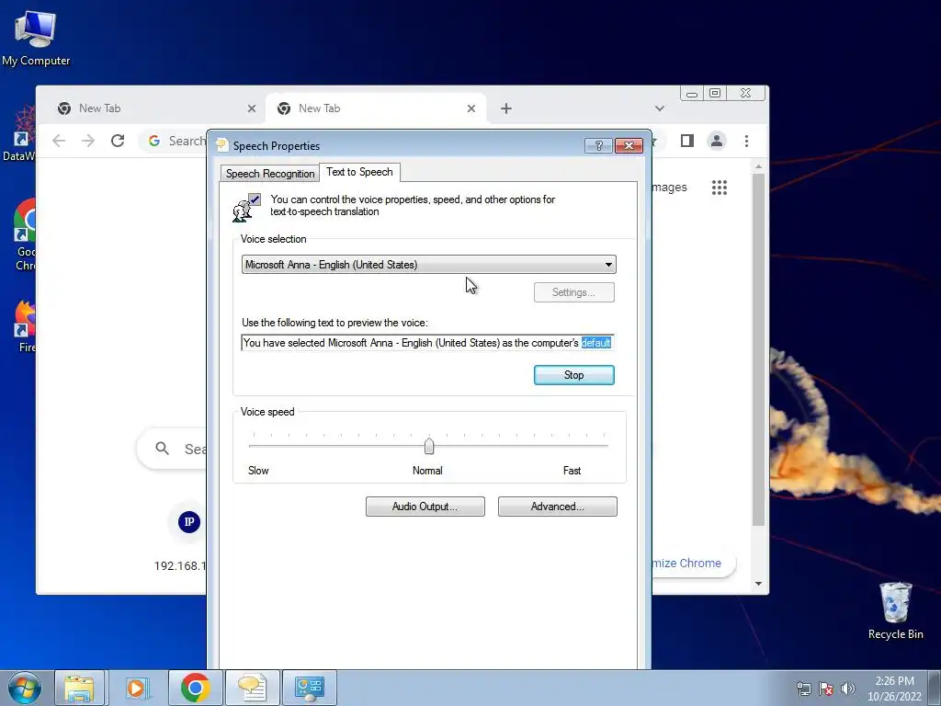Screen dimensions: 941x706
Task: Open the Firefox desktop shortcut
Action: pos(25,326)
